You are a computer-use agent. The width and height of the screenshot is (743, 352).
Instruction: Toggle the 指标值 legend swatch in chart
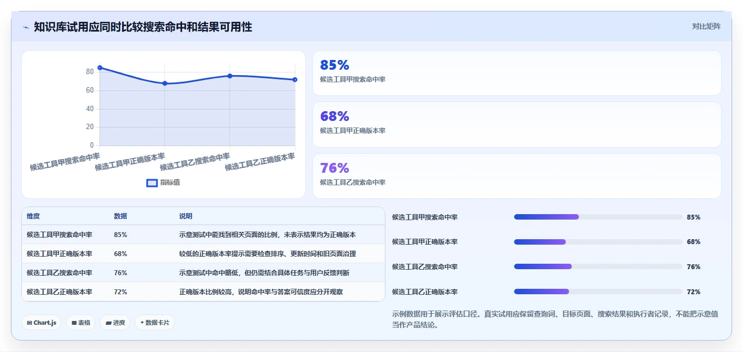coord(152,183)
